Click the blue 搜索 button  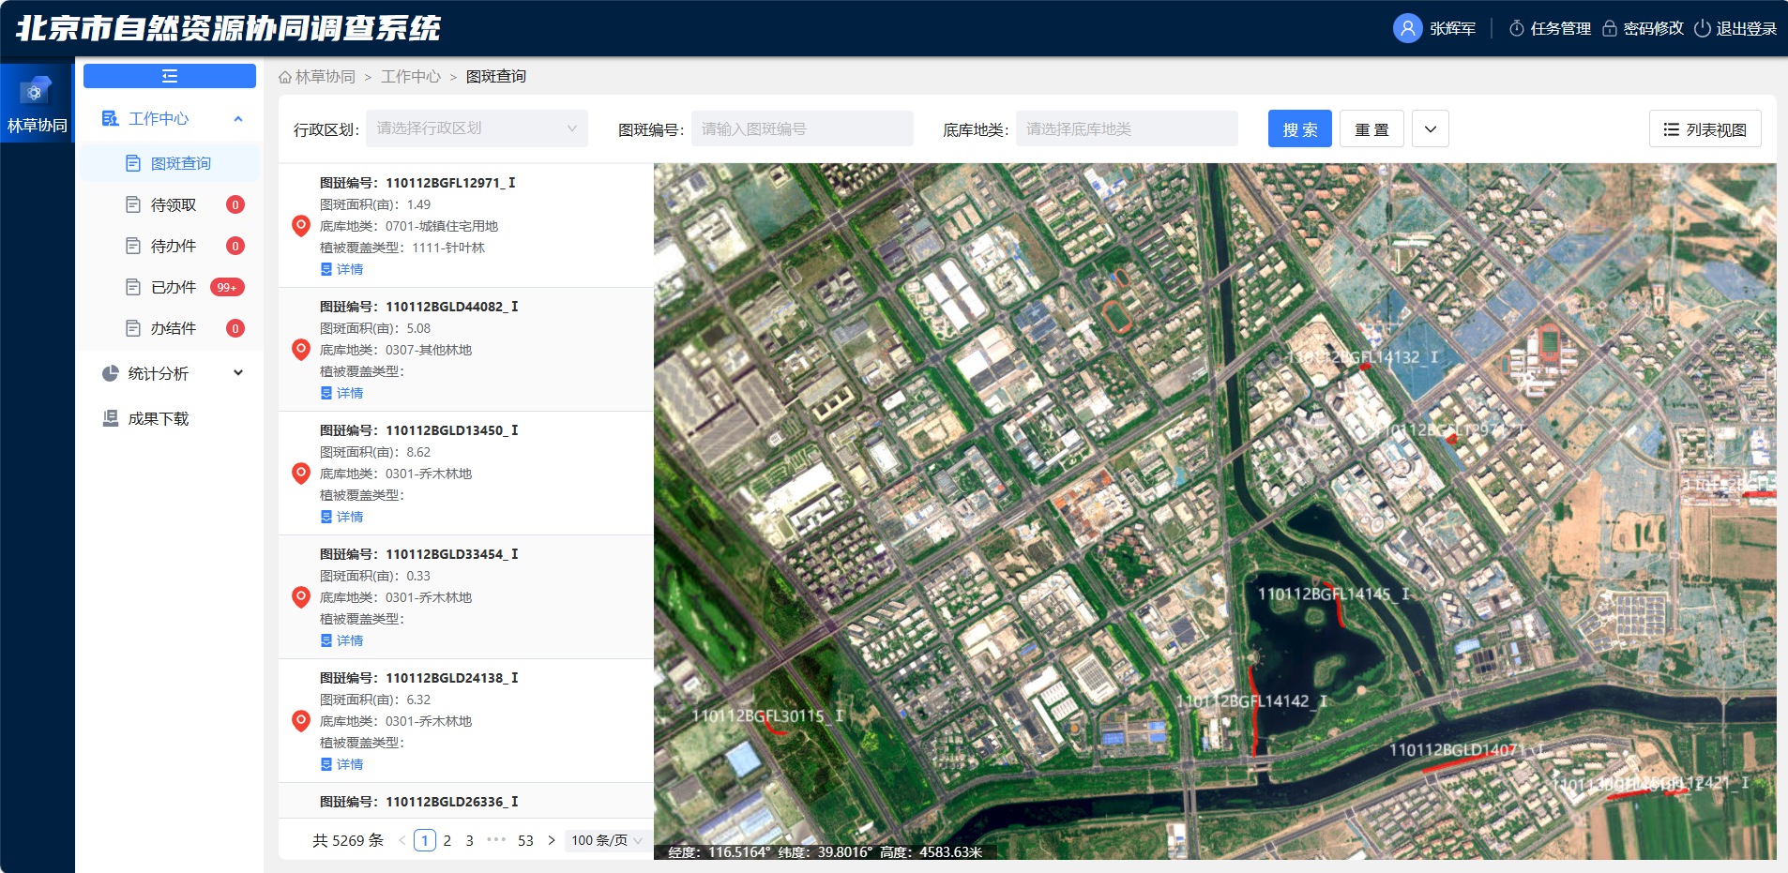1300,129
